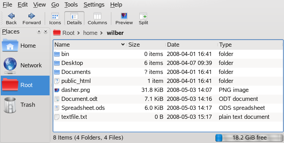
Task: Switch to Columns view mode
Action: coord(97,18)
